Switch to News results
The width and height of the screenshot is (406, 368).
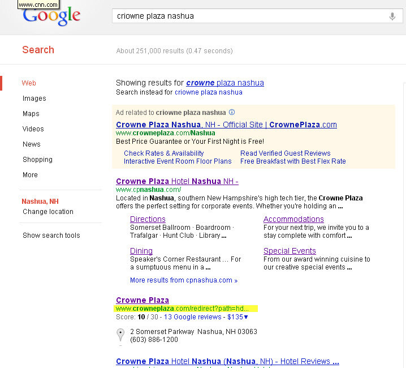click(31, 144)
